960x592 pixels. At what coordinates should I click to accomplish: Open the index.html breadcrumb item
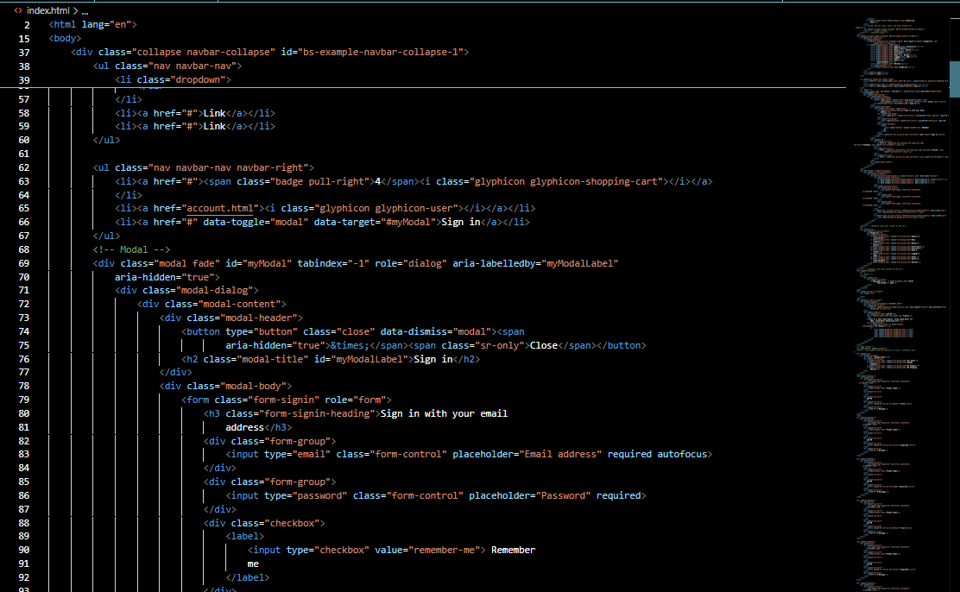[47, 10]
